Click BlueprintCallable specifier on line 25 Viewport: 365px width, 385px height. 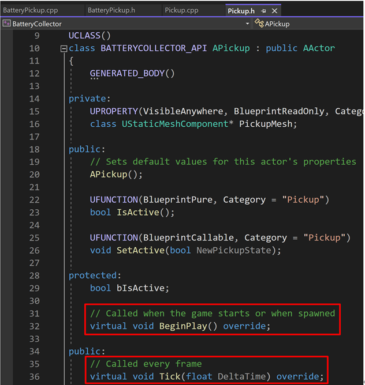pos(188,237)
